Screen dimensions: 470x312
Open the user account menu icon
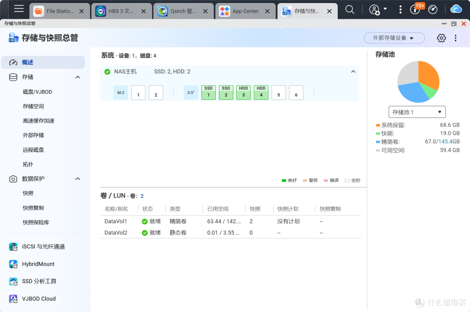pyautogui.click(x=374, y=10)
